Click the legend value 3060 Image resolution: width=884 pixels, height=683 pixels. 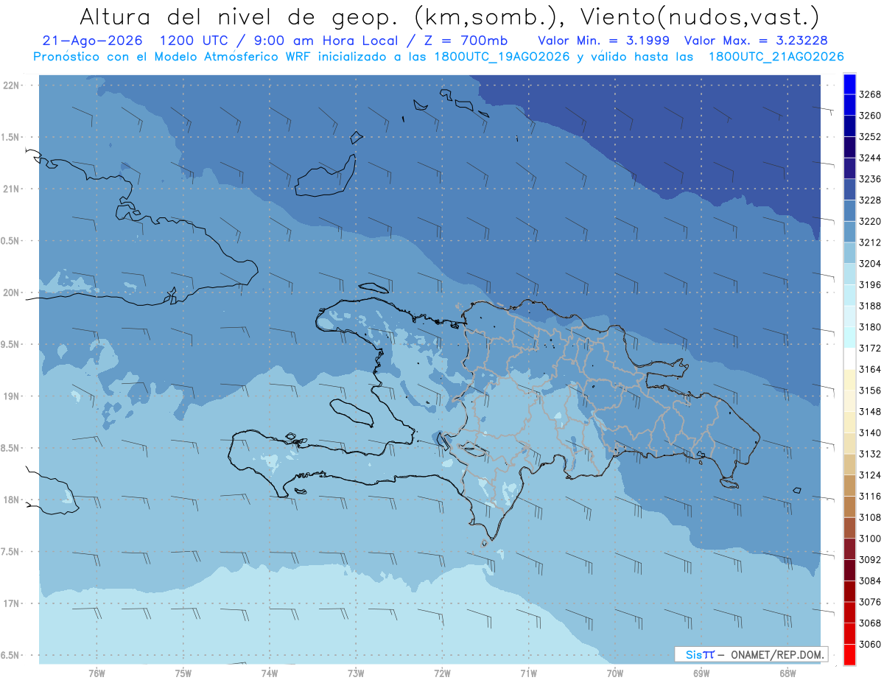(870, 644)
